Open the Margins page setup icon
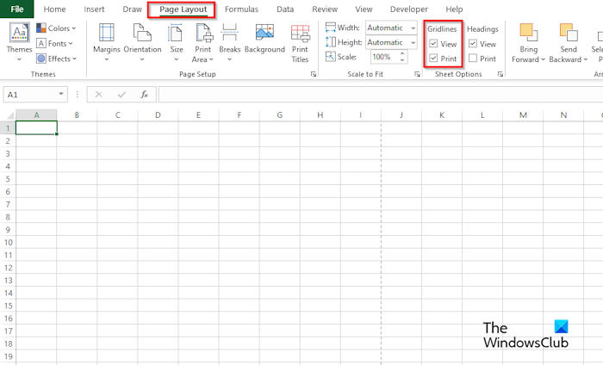 [107, 33]
